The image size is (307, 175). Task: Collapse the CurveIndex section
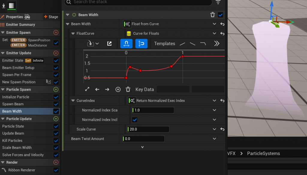point(73,101)
